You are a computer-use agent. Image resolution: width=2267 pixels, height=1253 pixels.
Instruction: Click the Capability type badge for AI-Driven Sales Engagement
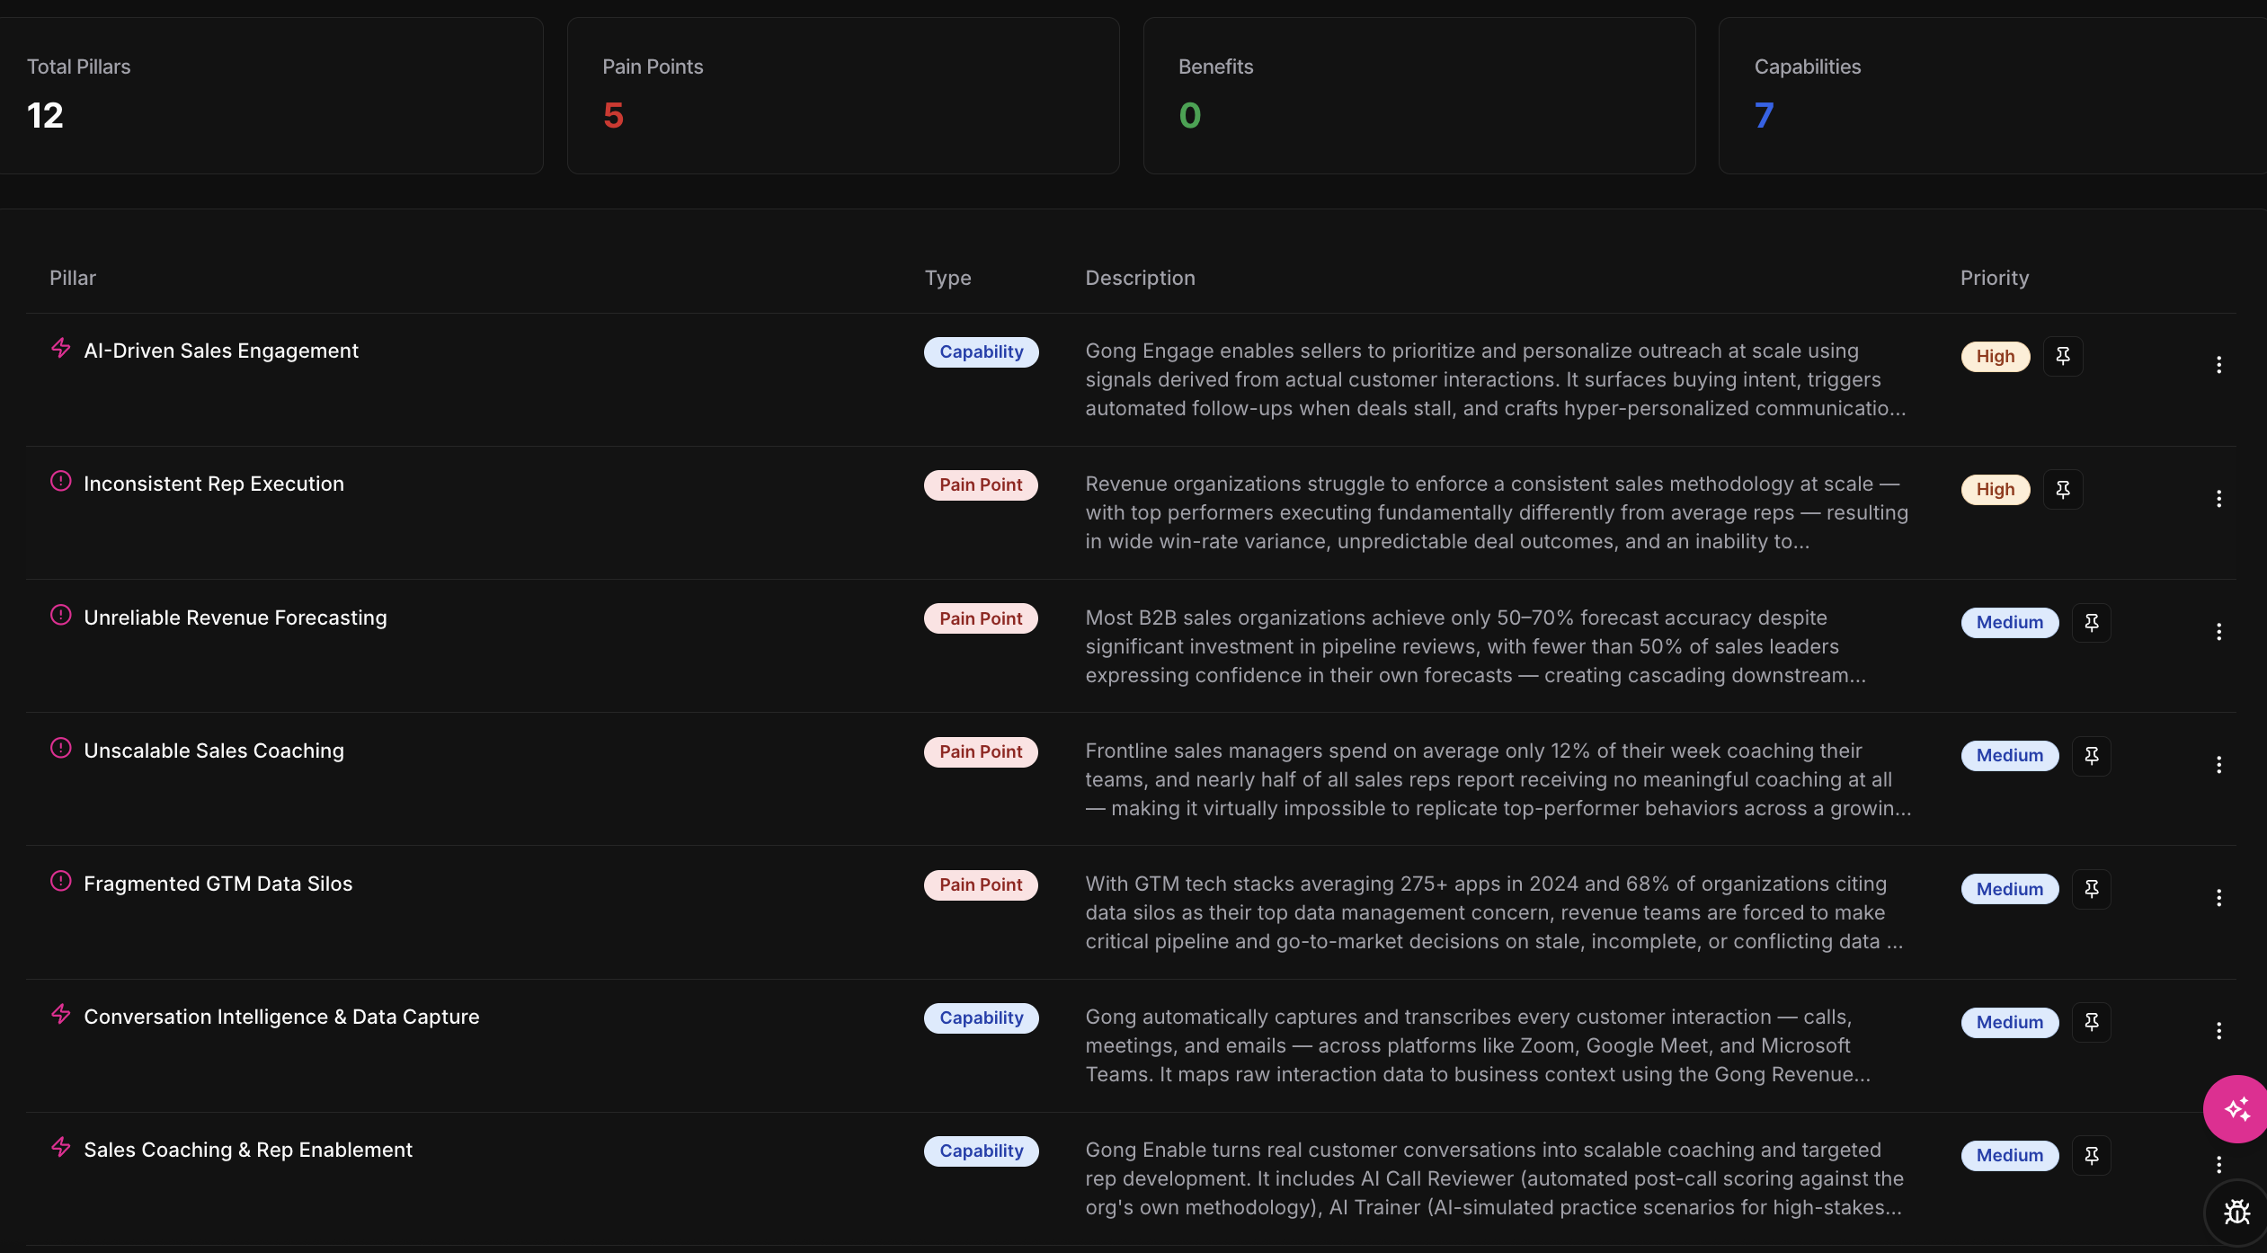(982, 351)
